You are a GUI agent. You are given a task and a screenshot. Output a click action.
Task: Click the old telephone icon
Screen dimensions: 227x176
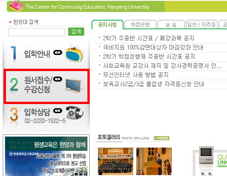[x=75, y=113]
